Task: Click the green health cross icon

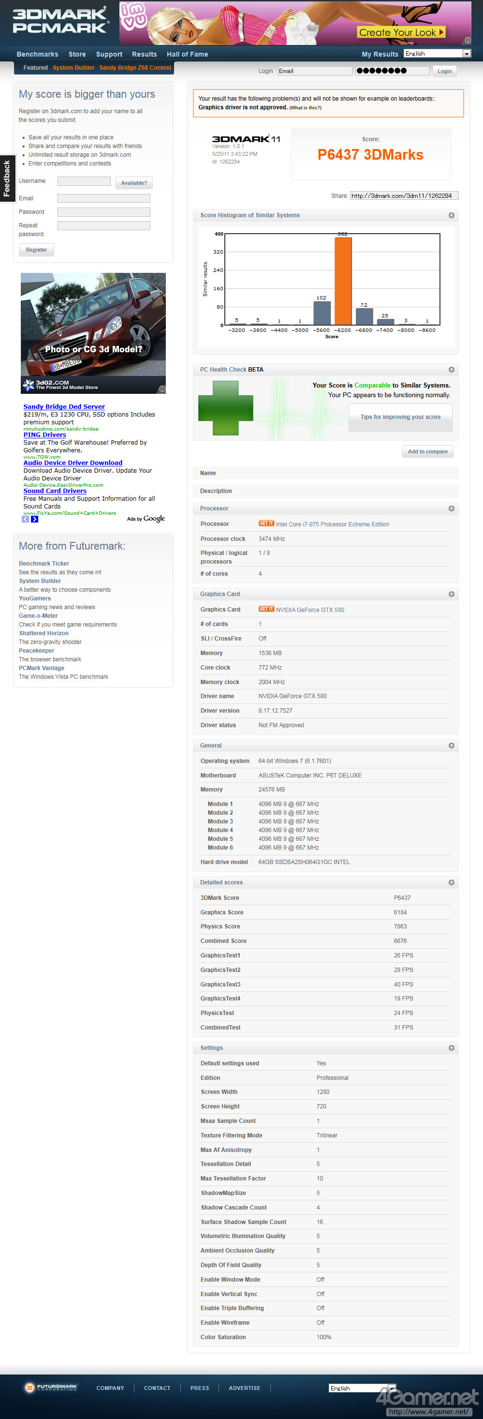Action: tap(225, 408)
